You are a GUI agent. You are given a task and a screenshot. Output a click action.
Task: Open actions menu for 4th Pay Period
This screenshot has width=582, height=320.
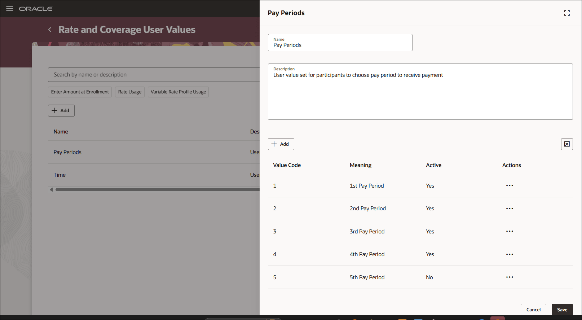click(x=510, y=254)
